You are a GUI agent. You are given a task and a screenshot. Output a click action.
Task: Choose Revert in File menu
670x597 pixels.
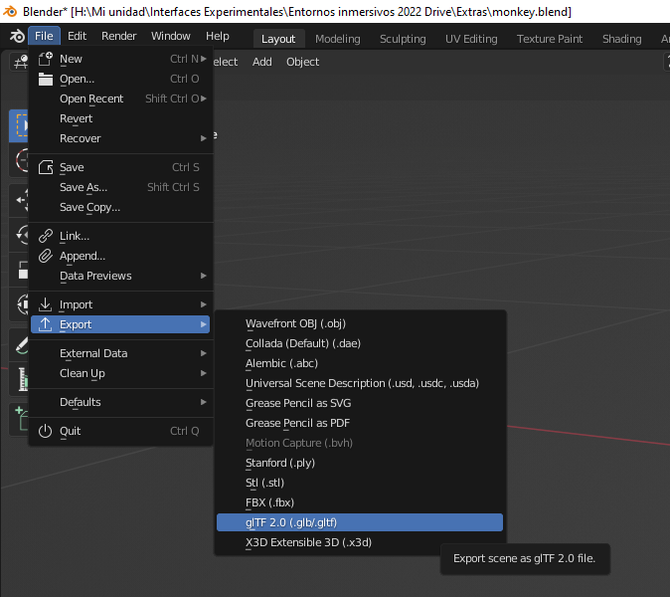tap(121, 118)
